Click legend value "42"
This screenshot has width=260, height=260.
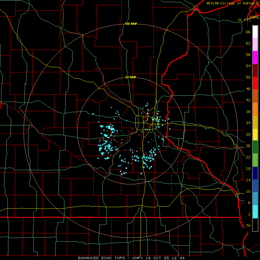point(248,100)
